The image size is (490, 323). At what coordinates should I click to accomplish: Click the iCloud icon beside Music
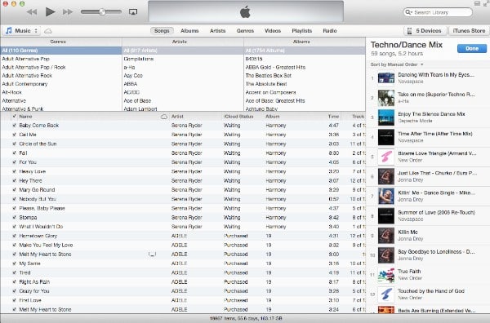(x=48, y=31)
